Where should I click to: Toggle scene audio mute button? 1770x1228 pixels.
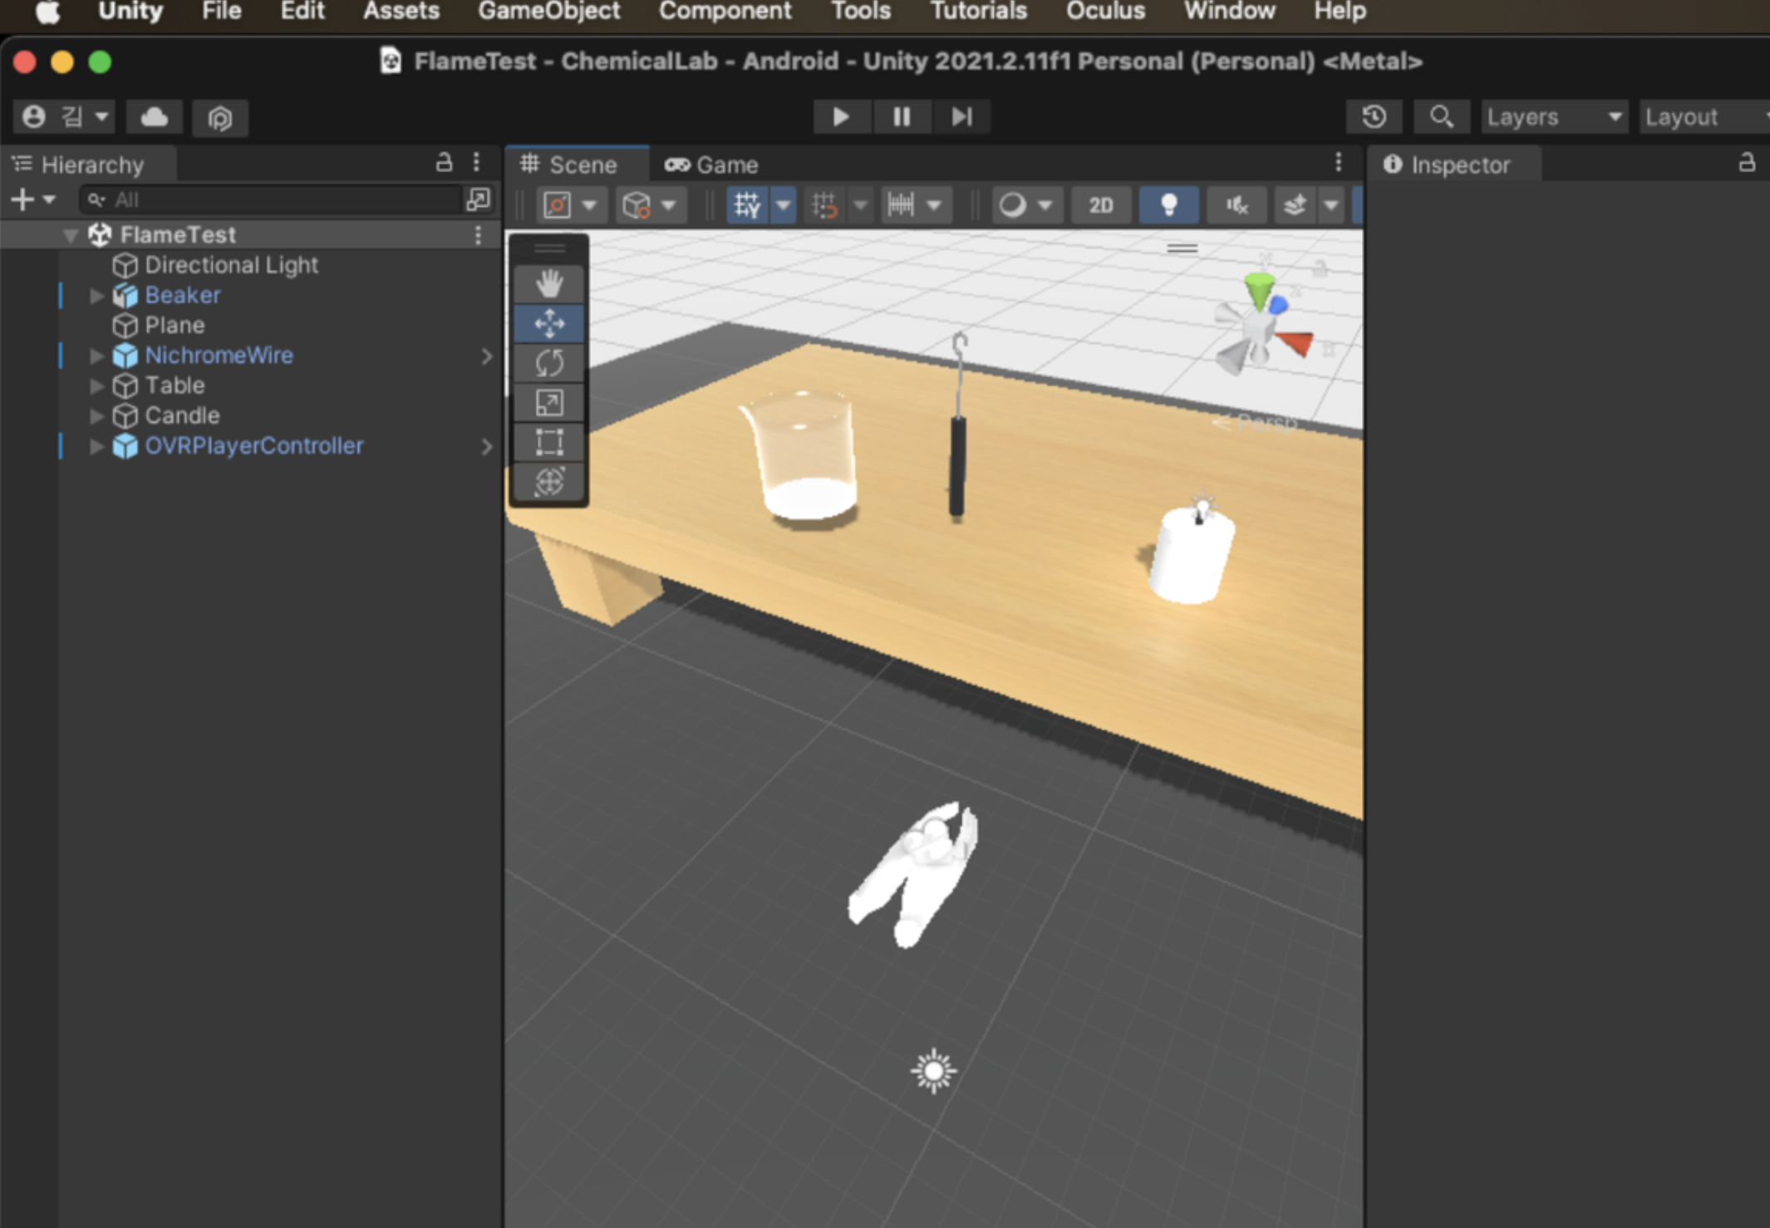pyautogui.click(x=1237, y=205)
